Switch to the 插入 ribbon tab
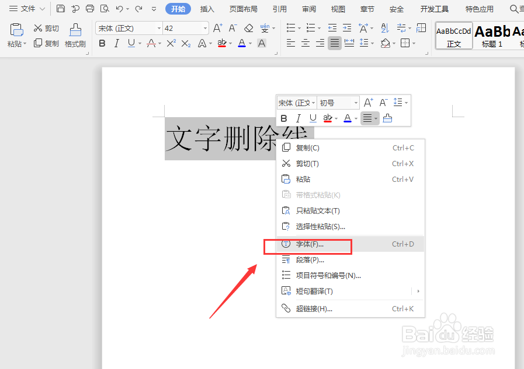The height and width of the screenshot is (369, 524). pos(207,9)
